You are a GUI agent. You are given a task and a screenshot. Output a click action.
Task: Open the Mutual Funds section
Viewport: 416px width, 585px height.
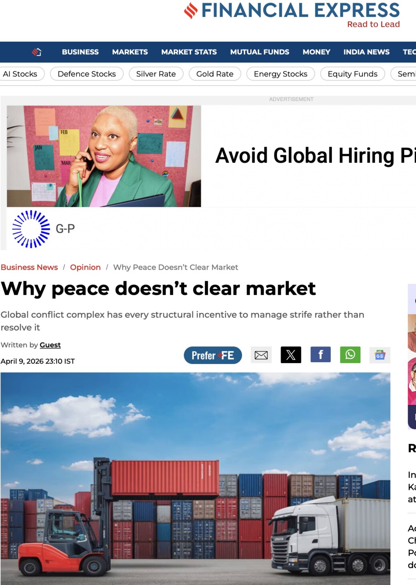(x=259, y=52)
